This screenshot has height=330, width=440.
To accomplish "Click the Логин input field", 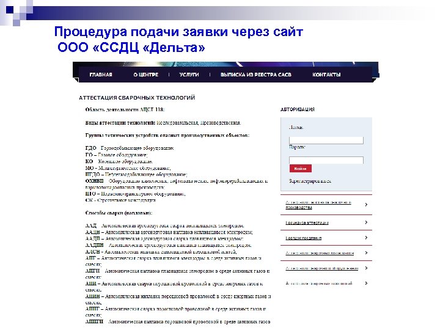I will [326, 141].
